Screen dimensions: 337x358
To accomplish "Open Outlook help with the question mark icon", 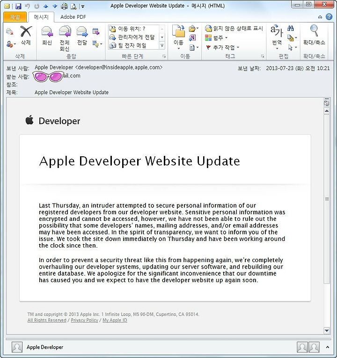I will point(329,17).
